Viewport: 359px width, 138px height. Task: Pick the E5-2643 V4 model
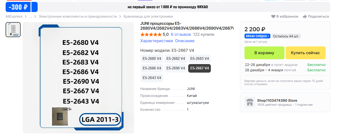(x=152, y=78)
